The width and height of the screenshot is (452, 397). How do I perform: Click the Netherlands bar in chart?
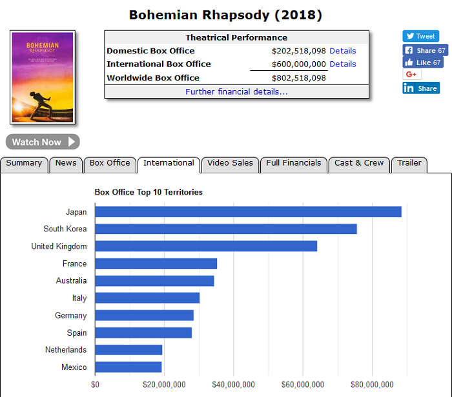tap(128, 350)
